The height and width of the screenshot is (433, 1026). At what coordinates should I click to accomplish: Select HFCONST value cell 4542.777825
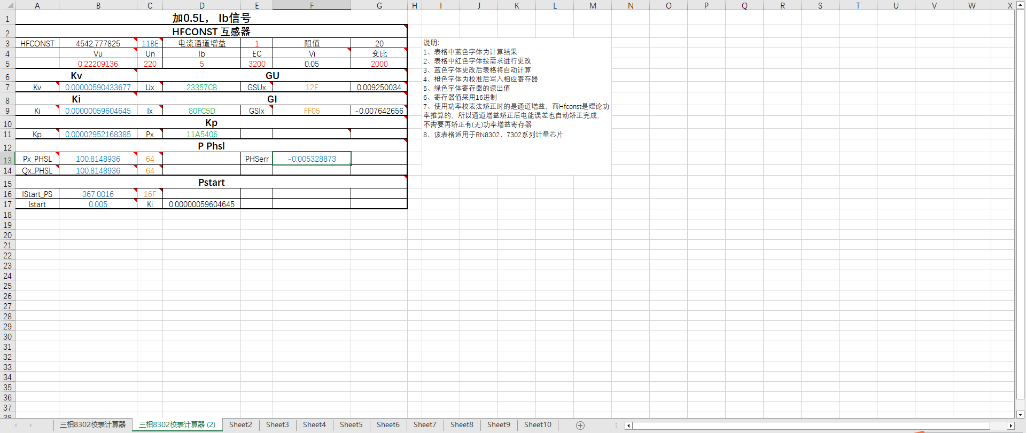coord(98,43)
